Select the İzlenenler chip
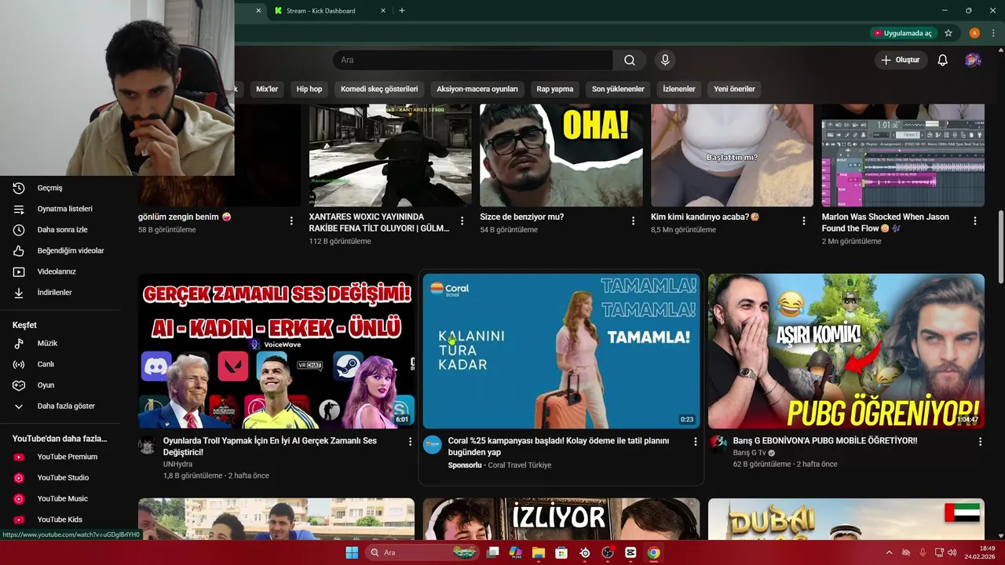 pyautogui.click(x=679, y=89)
